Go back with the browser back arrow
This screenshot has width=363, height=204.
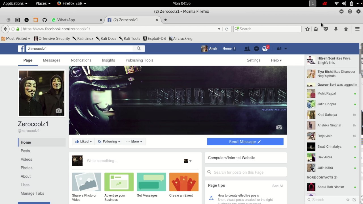point(5,29)
